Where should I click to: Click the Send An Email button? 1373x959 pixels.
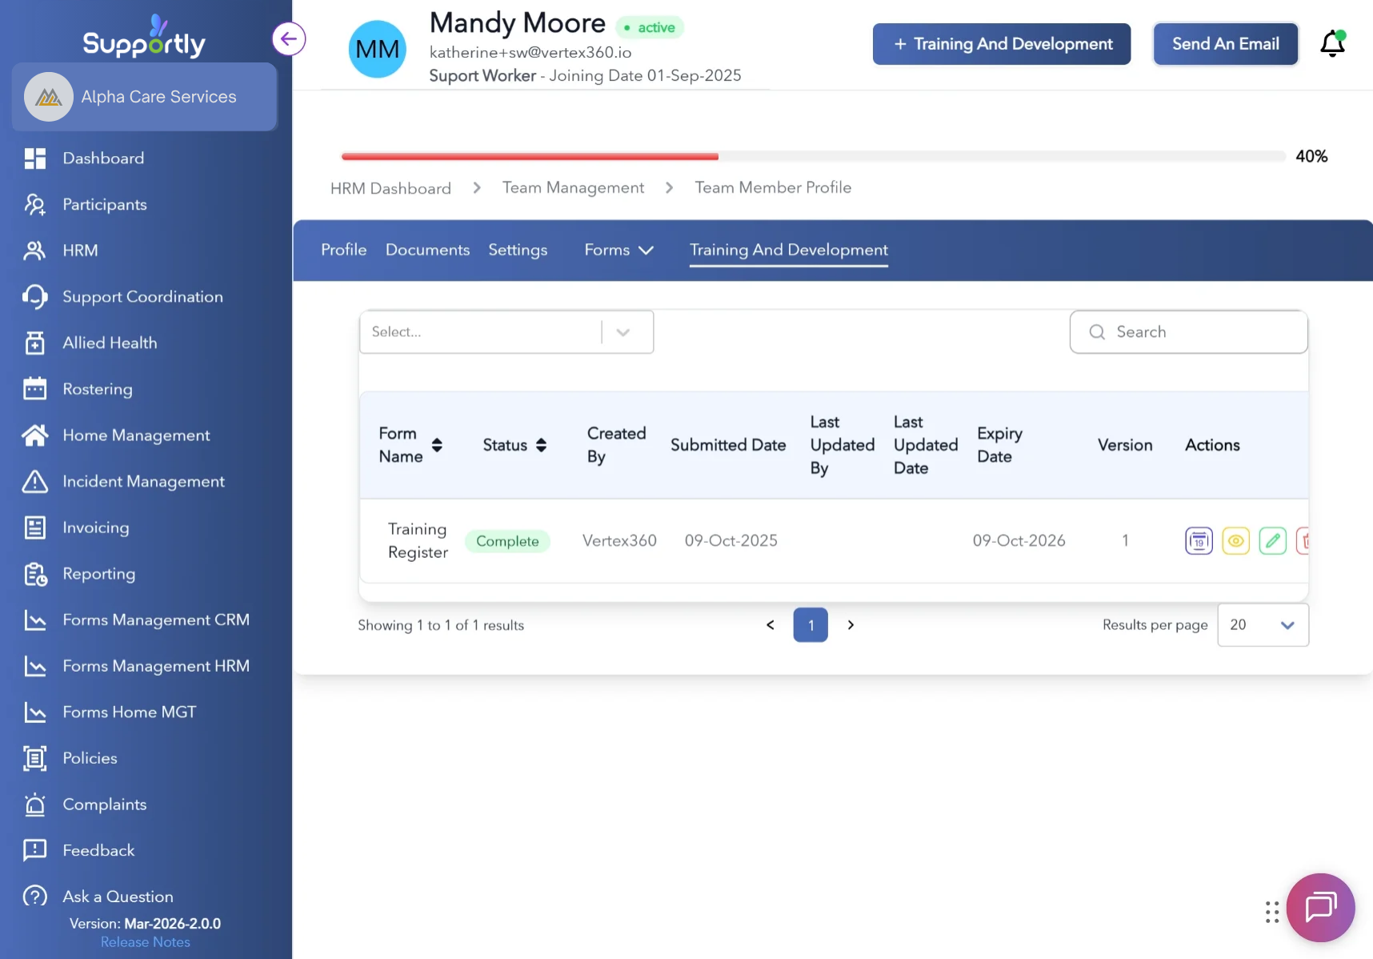click(1226, 44)
